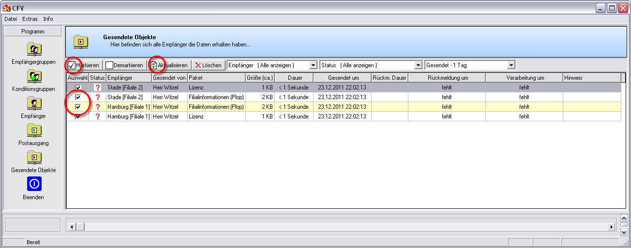Expand the Empfänger filter dropdown
The width and height of the screenshot is (631, 248).
coord(313,65)
